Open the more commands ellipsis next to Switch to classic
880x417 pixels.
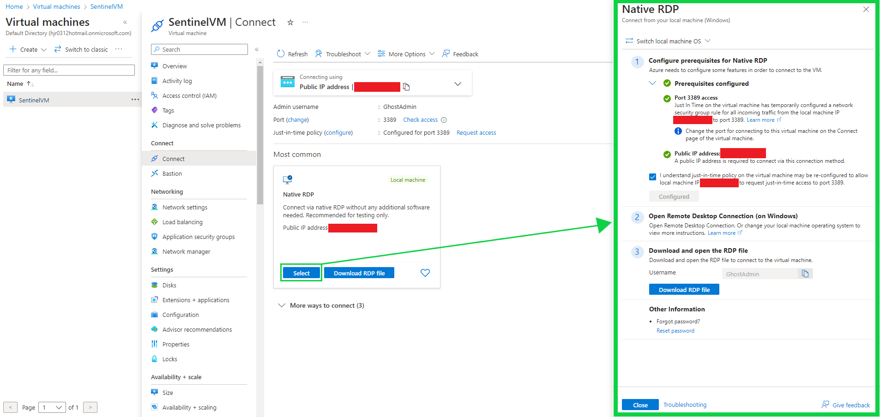coord(119,49)
